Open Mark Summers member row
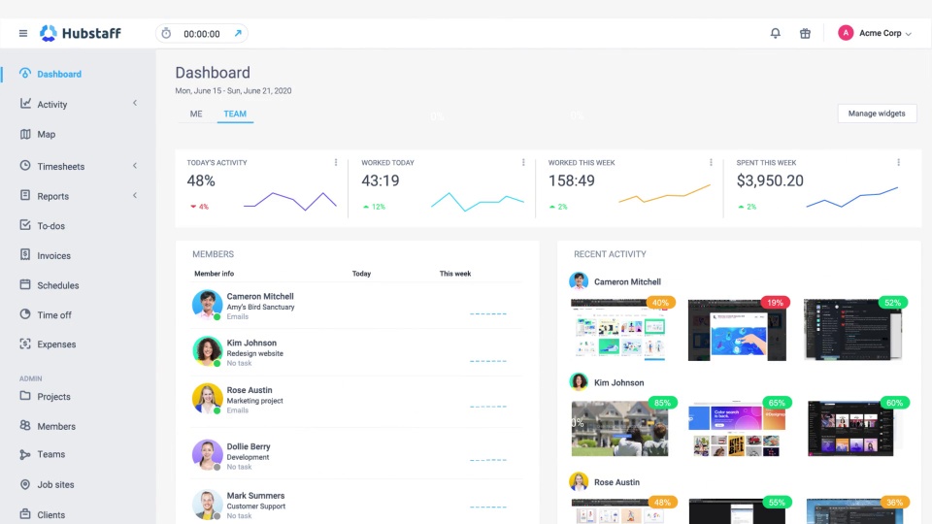Screen dimensions: 932x524 coord(356,505)
